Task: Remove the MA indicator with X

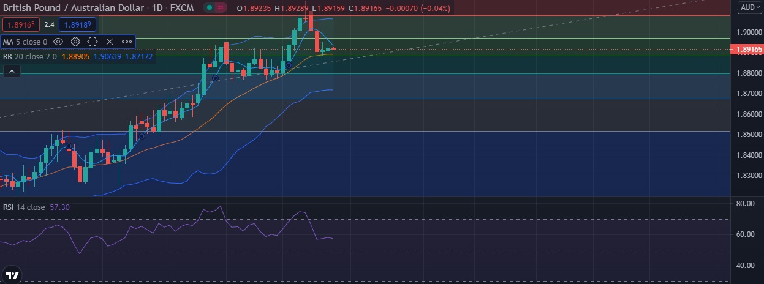Action: [x=110, y=42]
